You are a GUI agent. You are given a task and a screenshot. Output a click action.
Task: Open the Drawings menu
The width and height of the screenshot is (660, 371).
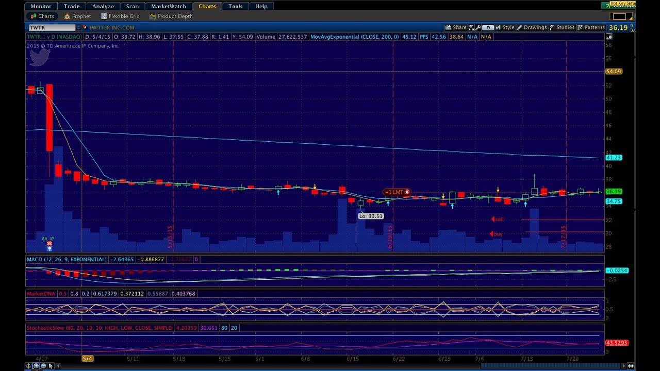(532, 27)
